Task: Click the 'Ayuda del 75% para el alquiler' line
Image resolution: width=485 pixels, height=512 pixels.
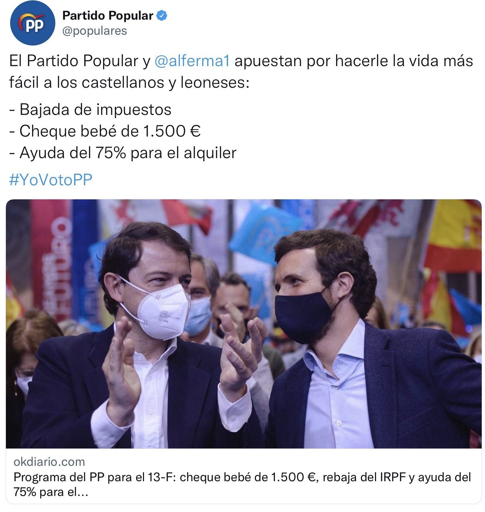Action: (123, 153)
